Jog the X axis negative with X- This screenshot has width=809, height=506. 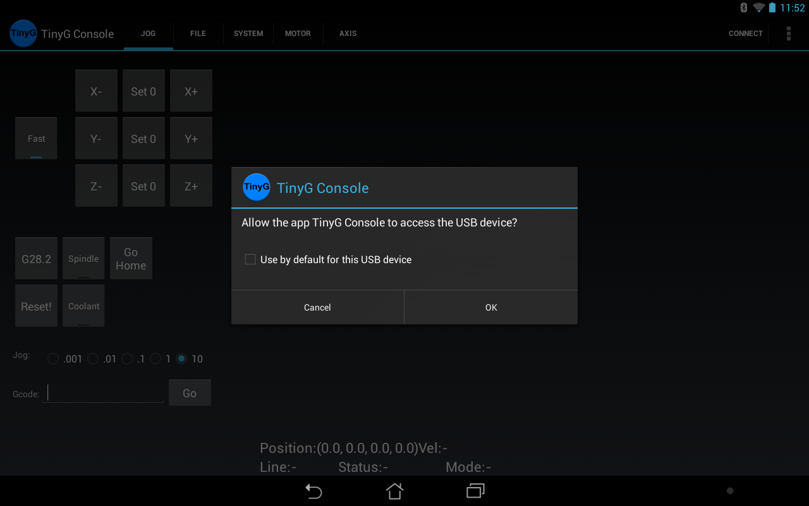click(x=96, y=91)
